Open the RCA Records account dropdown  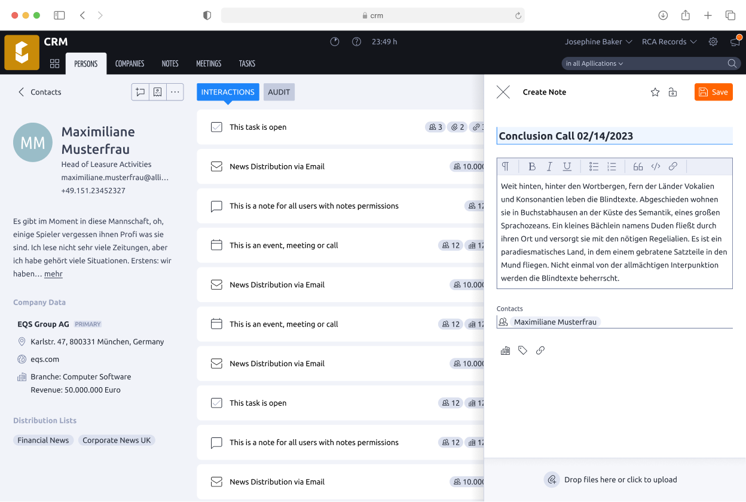pyautogui.click(x=668, y=41)
